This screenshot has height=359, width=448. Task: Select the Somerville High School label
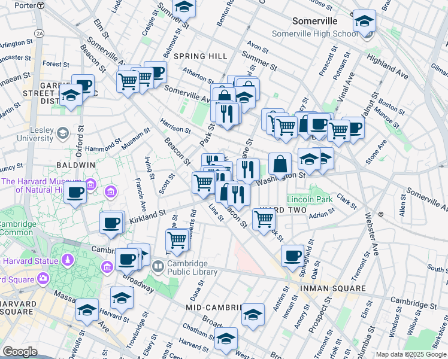coord(315,34)
